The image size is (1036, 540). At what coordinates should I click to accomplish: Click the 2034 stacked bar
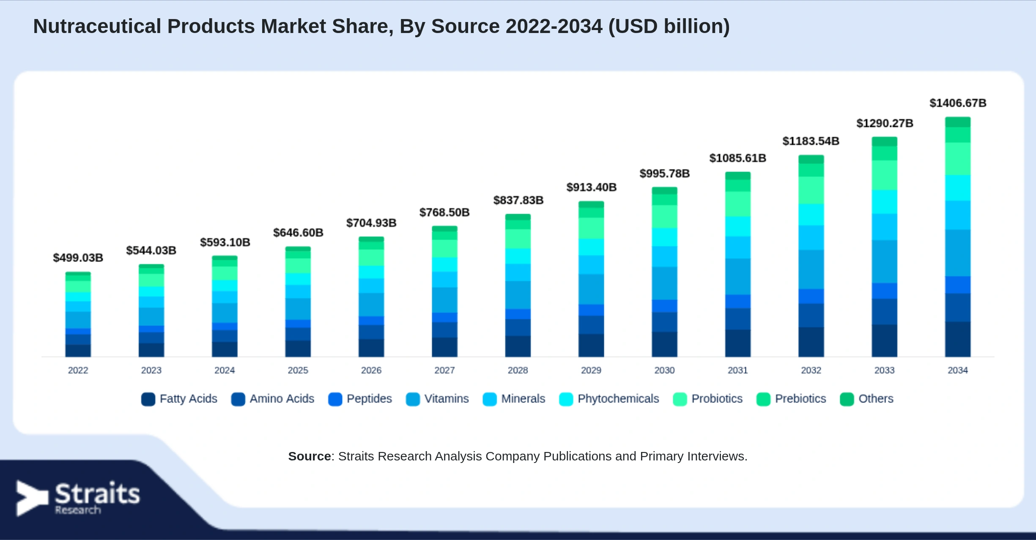(x=958, y=237)
